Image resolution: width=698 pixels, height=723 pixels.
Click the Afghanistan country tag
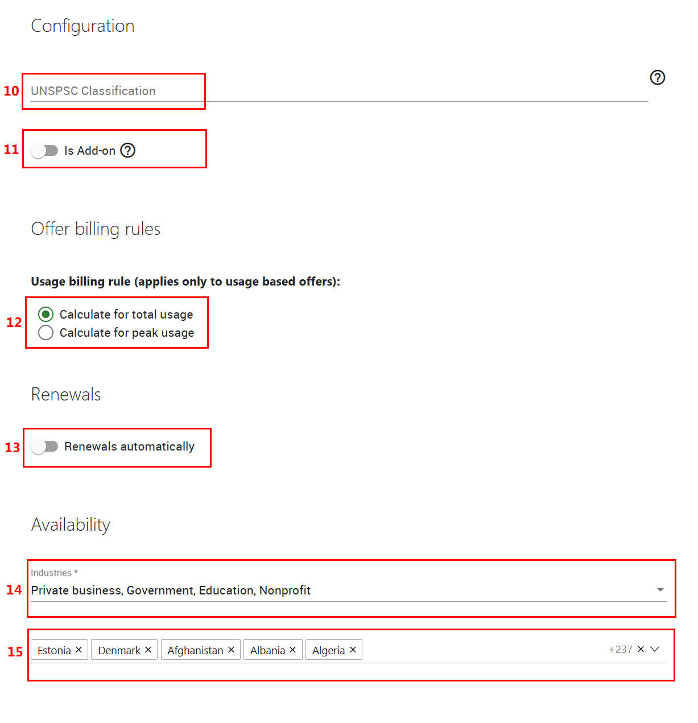point(195,650)
